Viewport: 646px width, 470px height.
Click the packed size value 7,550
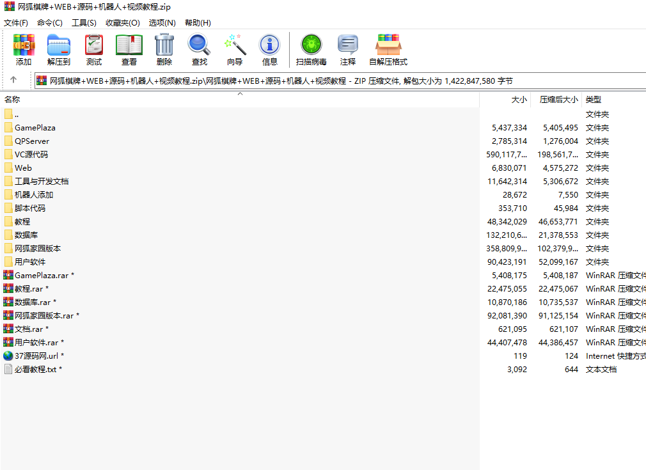[x=568, y=195]
